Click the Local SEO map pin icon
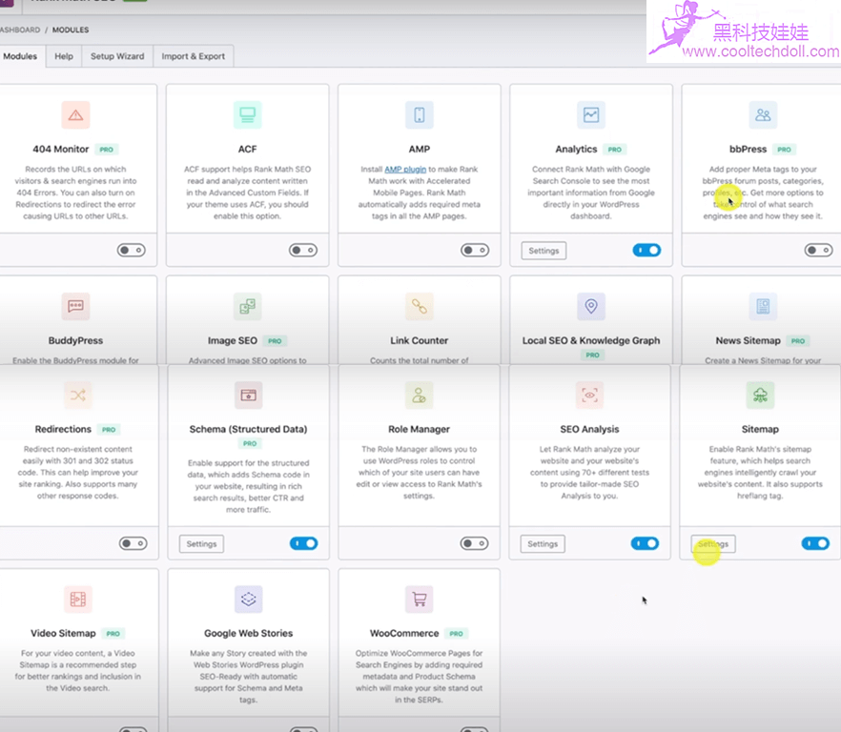This screenshot has height=732, width=841. (591, 306)
